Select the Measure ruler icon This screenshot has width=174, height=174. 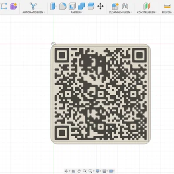(x=167, y=6)
